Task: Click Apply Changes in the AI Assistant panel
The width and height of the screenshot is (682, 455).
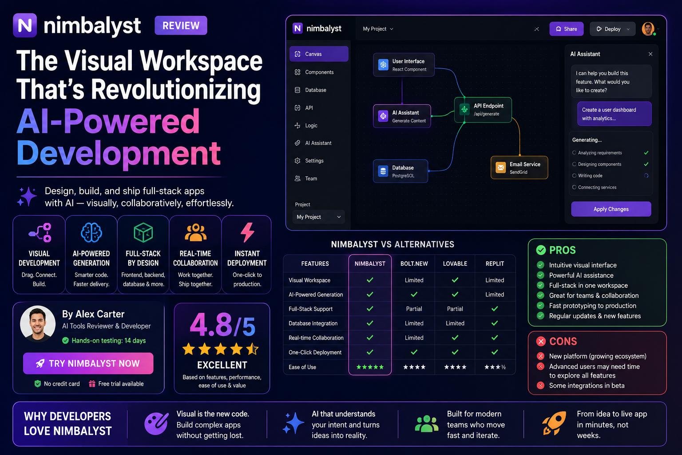Action: pos(611,209)
